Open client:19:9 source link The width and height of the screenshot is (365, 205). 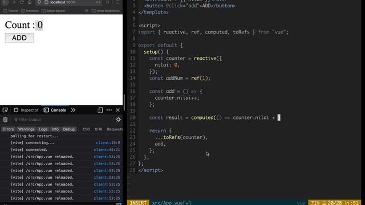tap(108, 143)
